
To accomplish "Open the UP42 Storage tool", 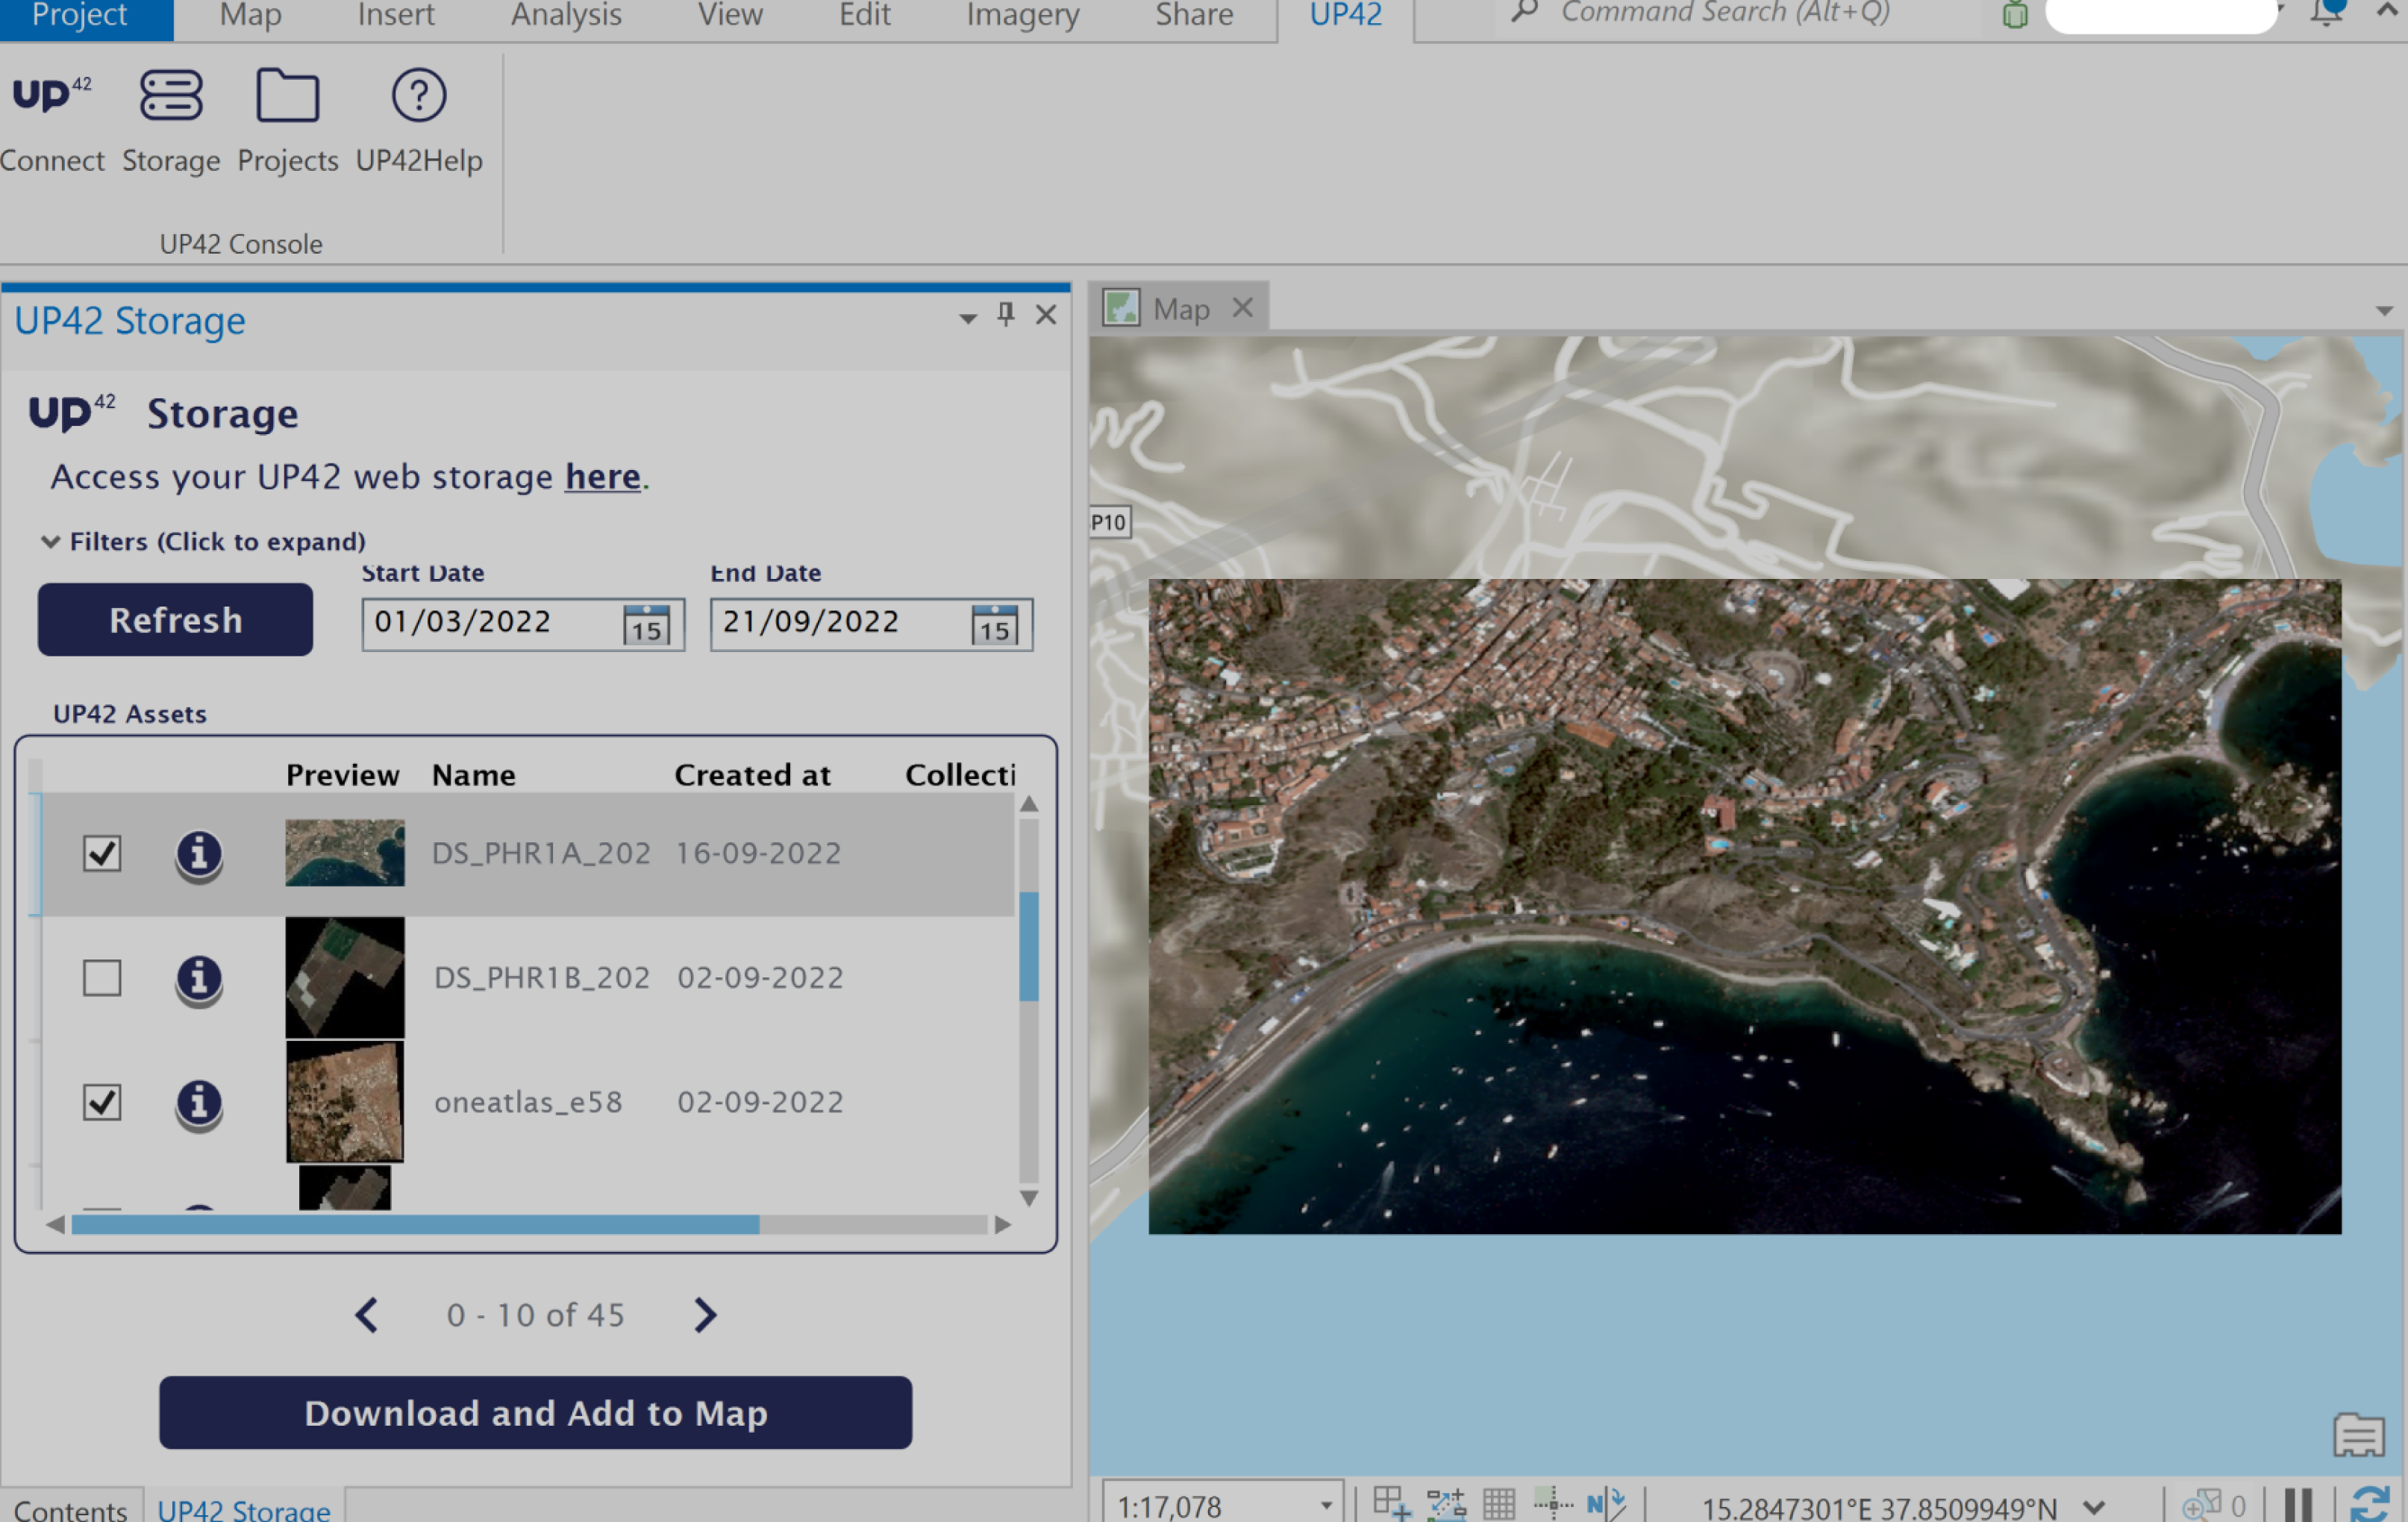I will point(170,120).
